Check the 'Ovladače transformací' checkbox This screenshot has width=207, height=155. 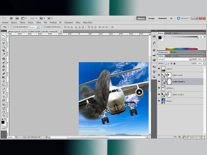43,27
